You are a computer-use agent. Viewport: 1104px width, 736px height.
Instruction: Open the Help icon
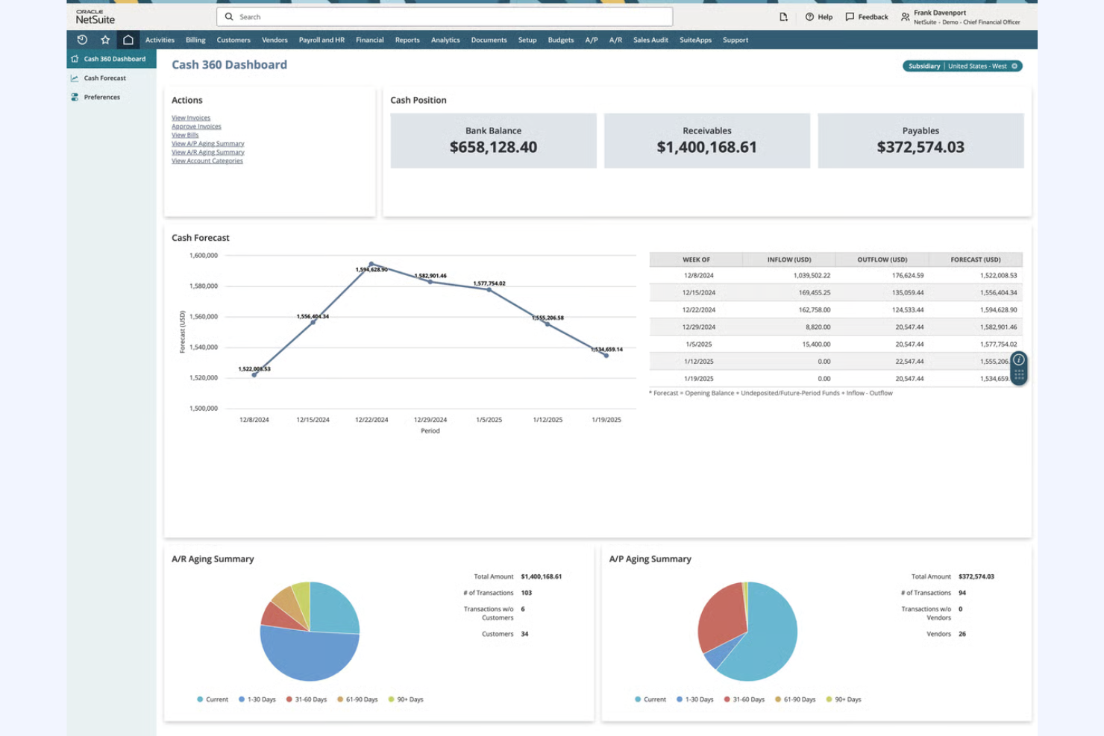(x=809, y=16)
